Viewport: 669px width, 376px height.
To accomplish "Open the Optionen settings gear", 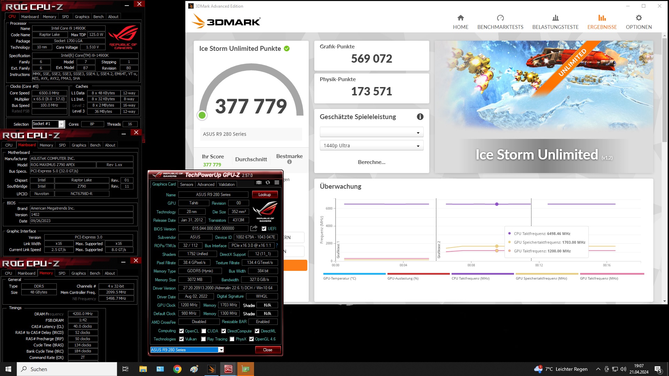I will coord(638,22).
